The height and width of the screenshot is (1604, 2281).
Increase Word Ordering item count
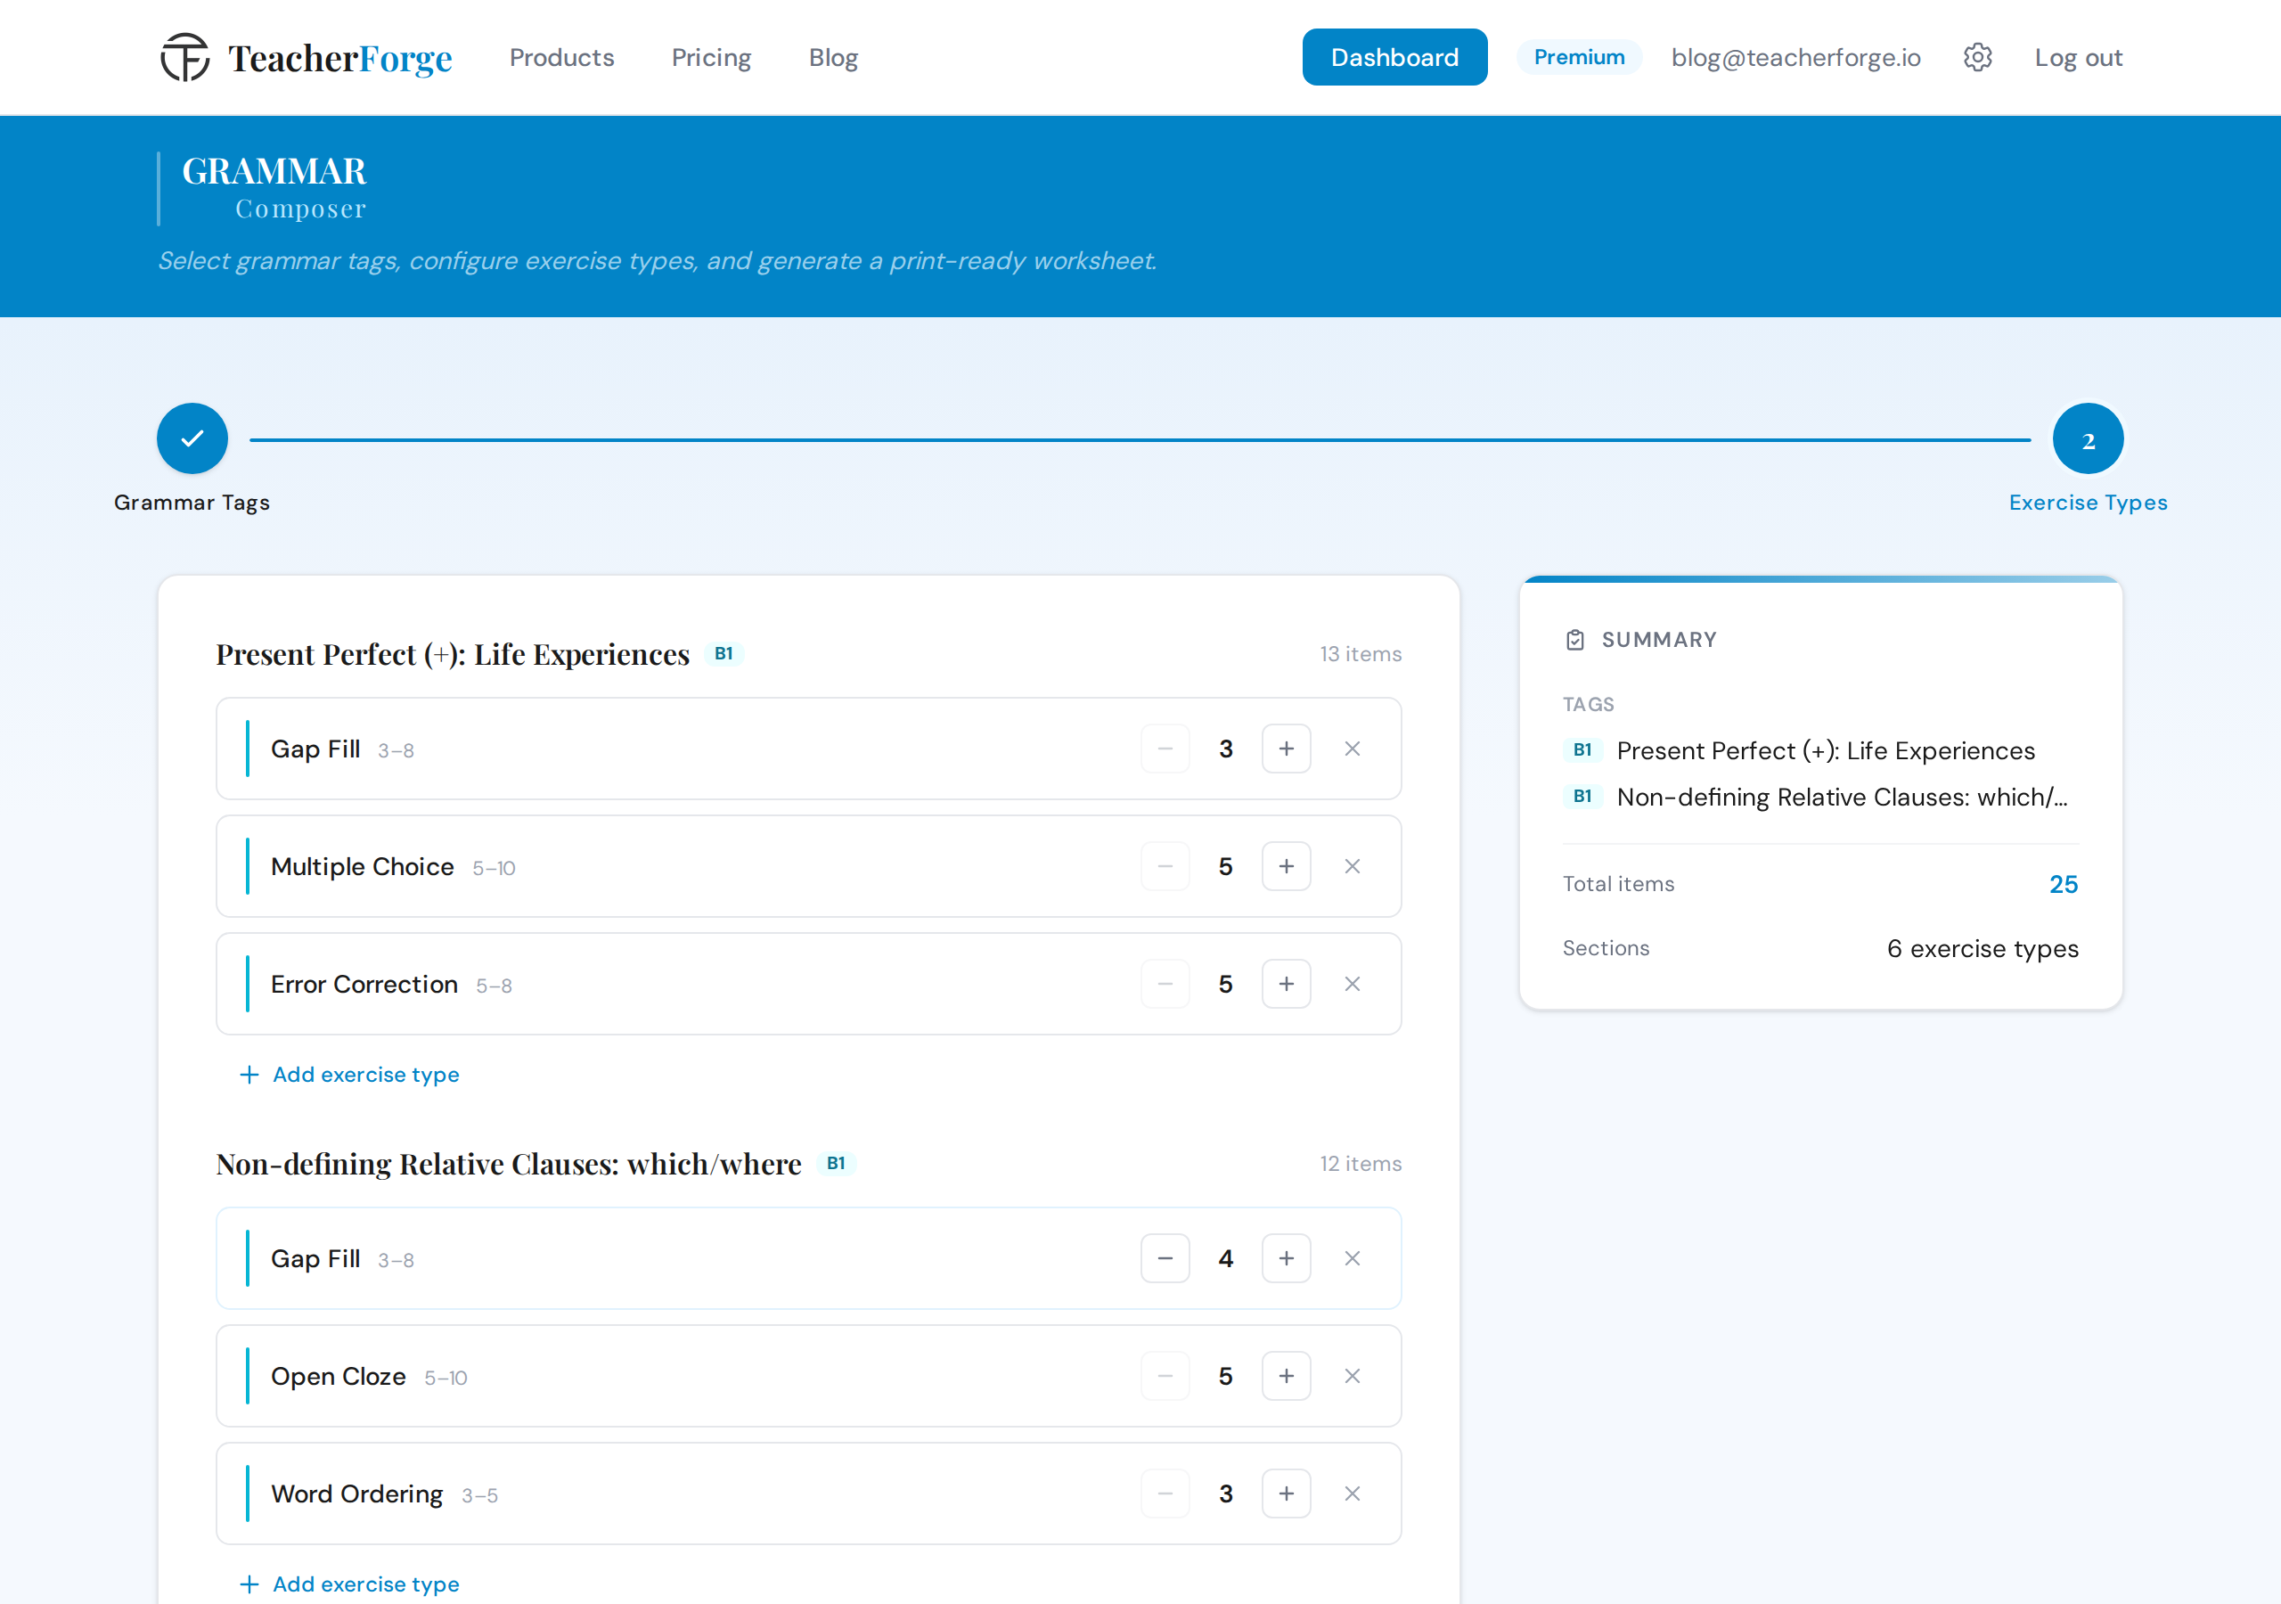click(x=1286, y=1494)
